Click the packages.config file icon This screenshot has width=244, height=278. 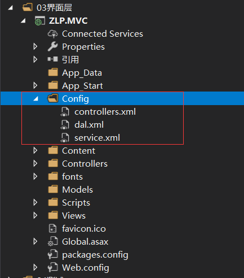(x=53, y=254)
